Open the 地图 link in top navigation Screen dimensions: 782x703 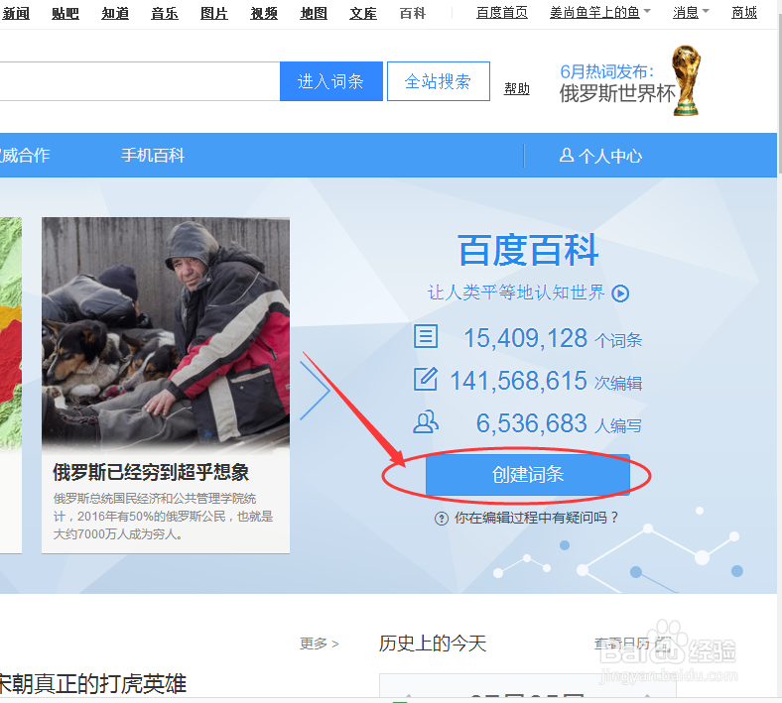pos(314,13)
